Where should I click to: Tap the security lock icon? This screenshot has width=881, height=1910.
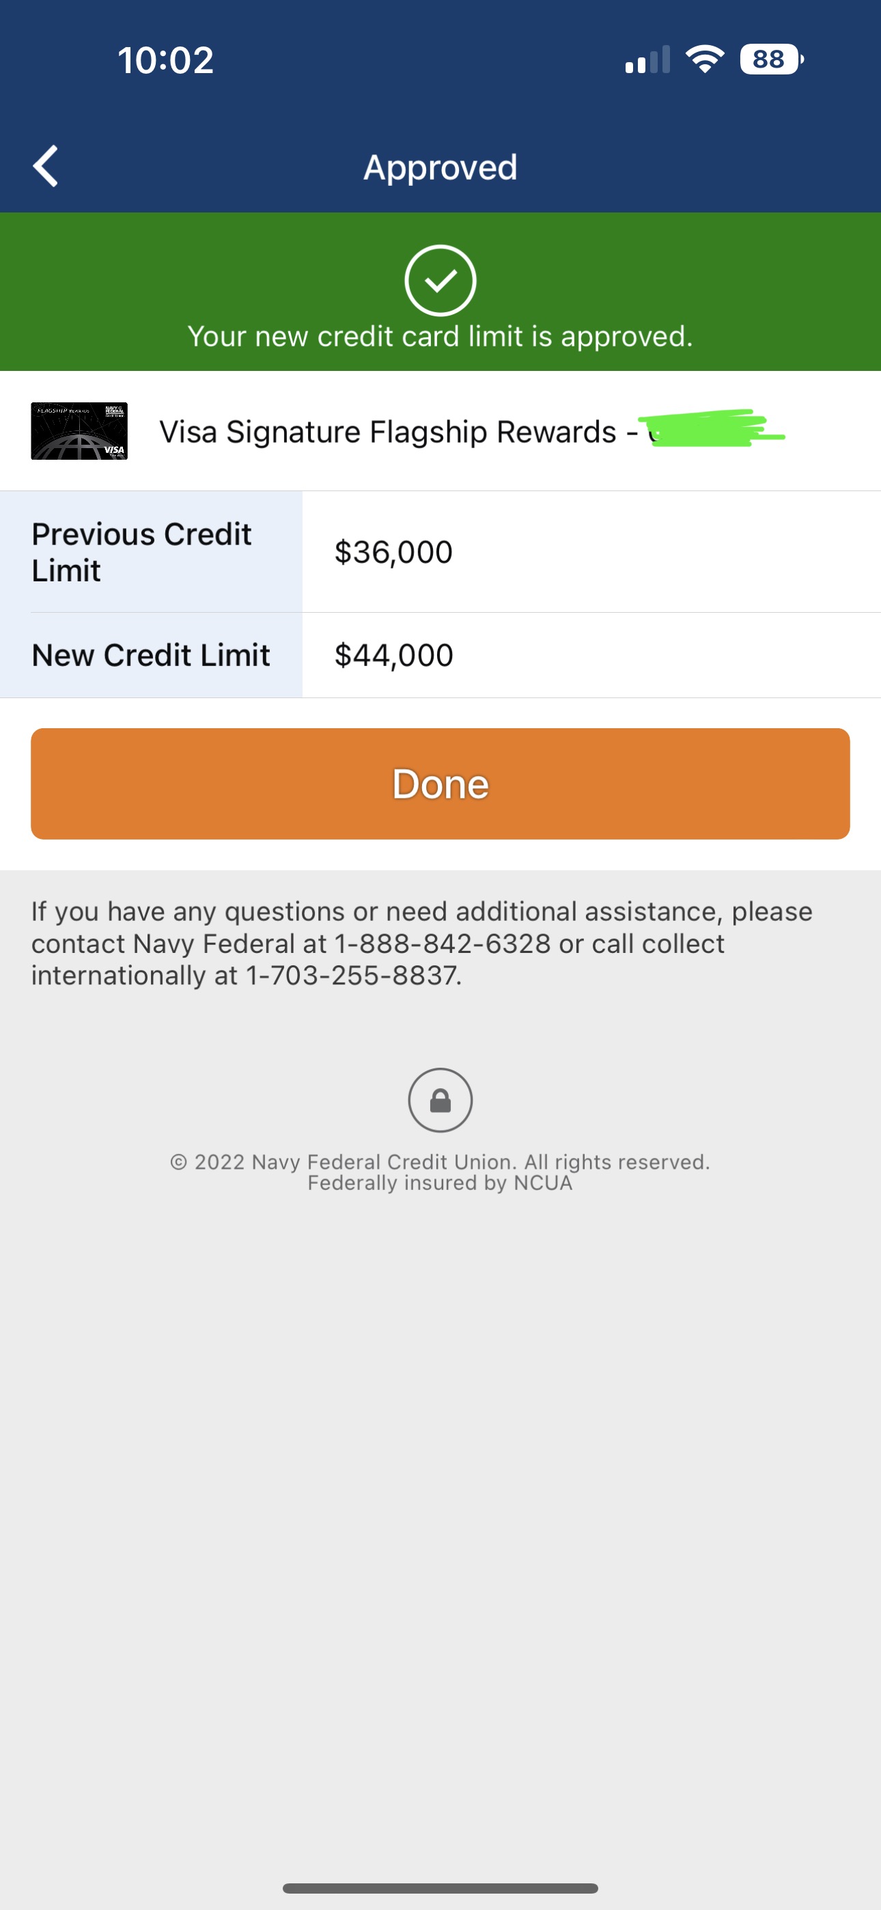[440, 1100]
